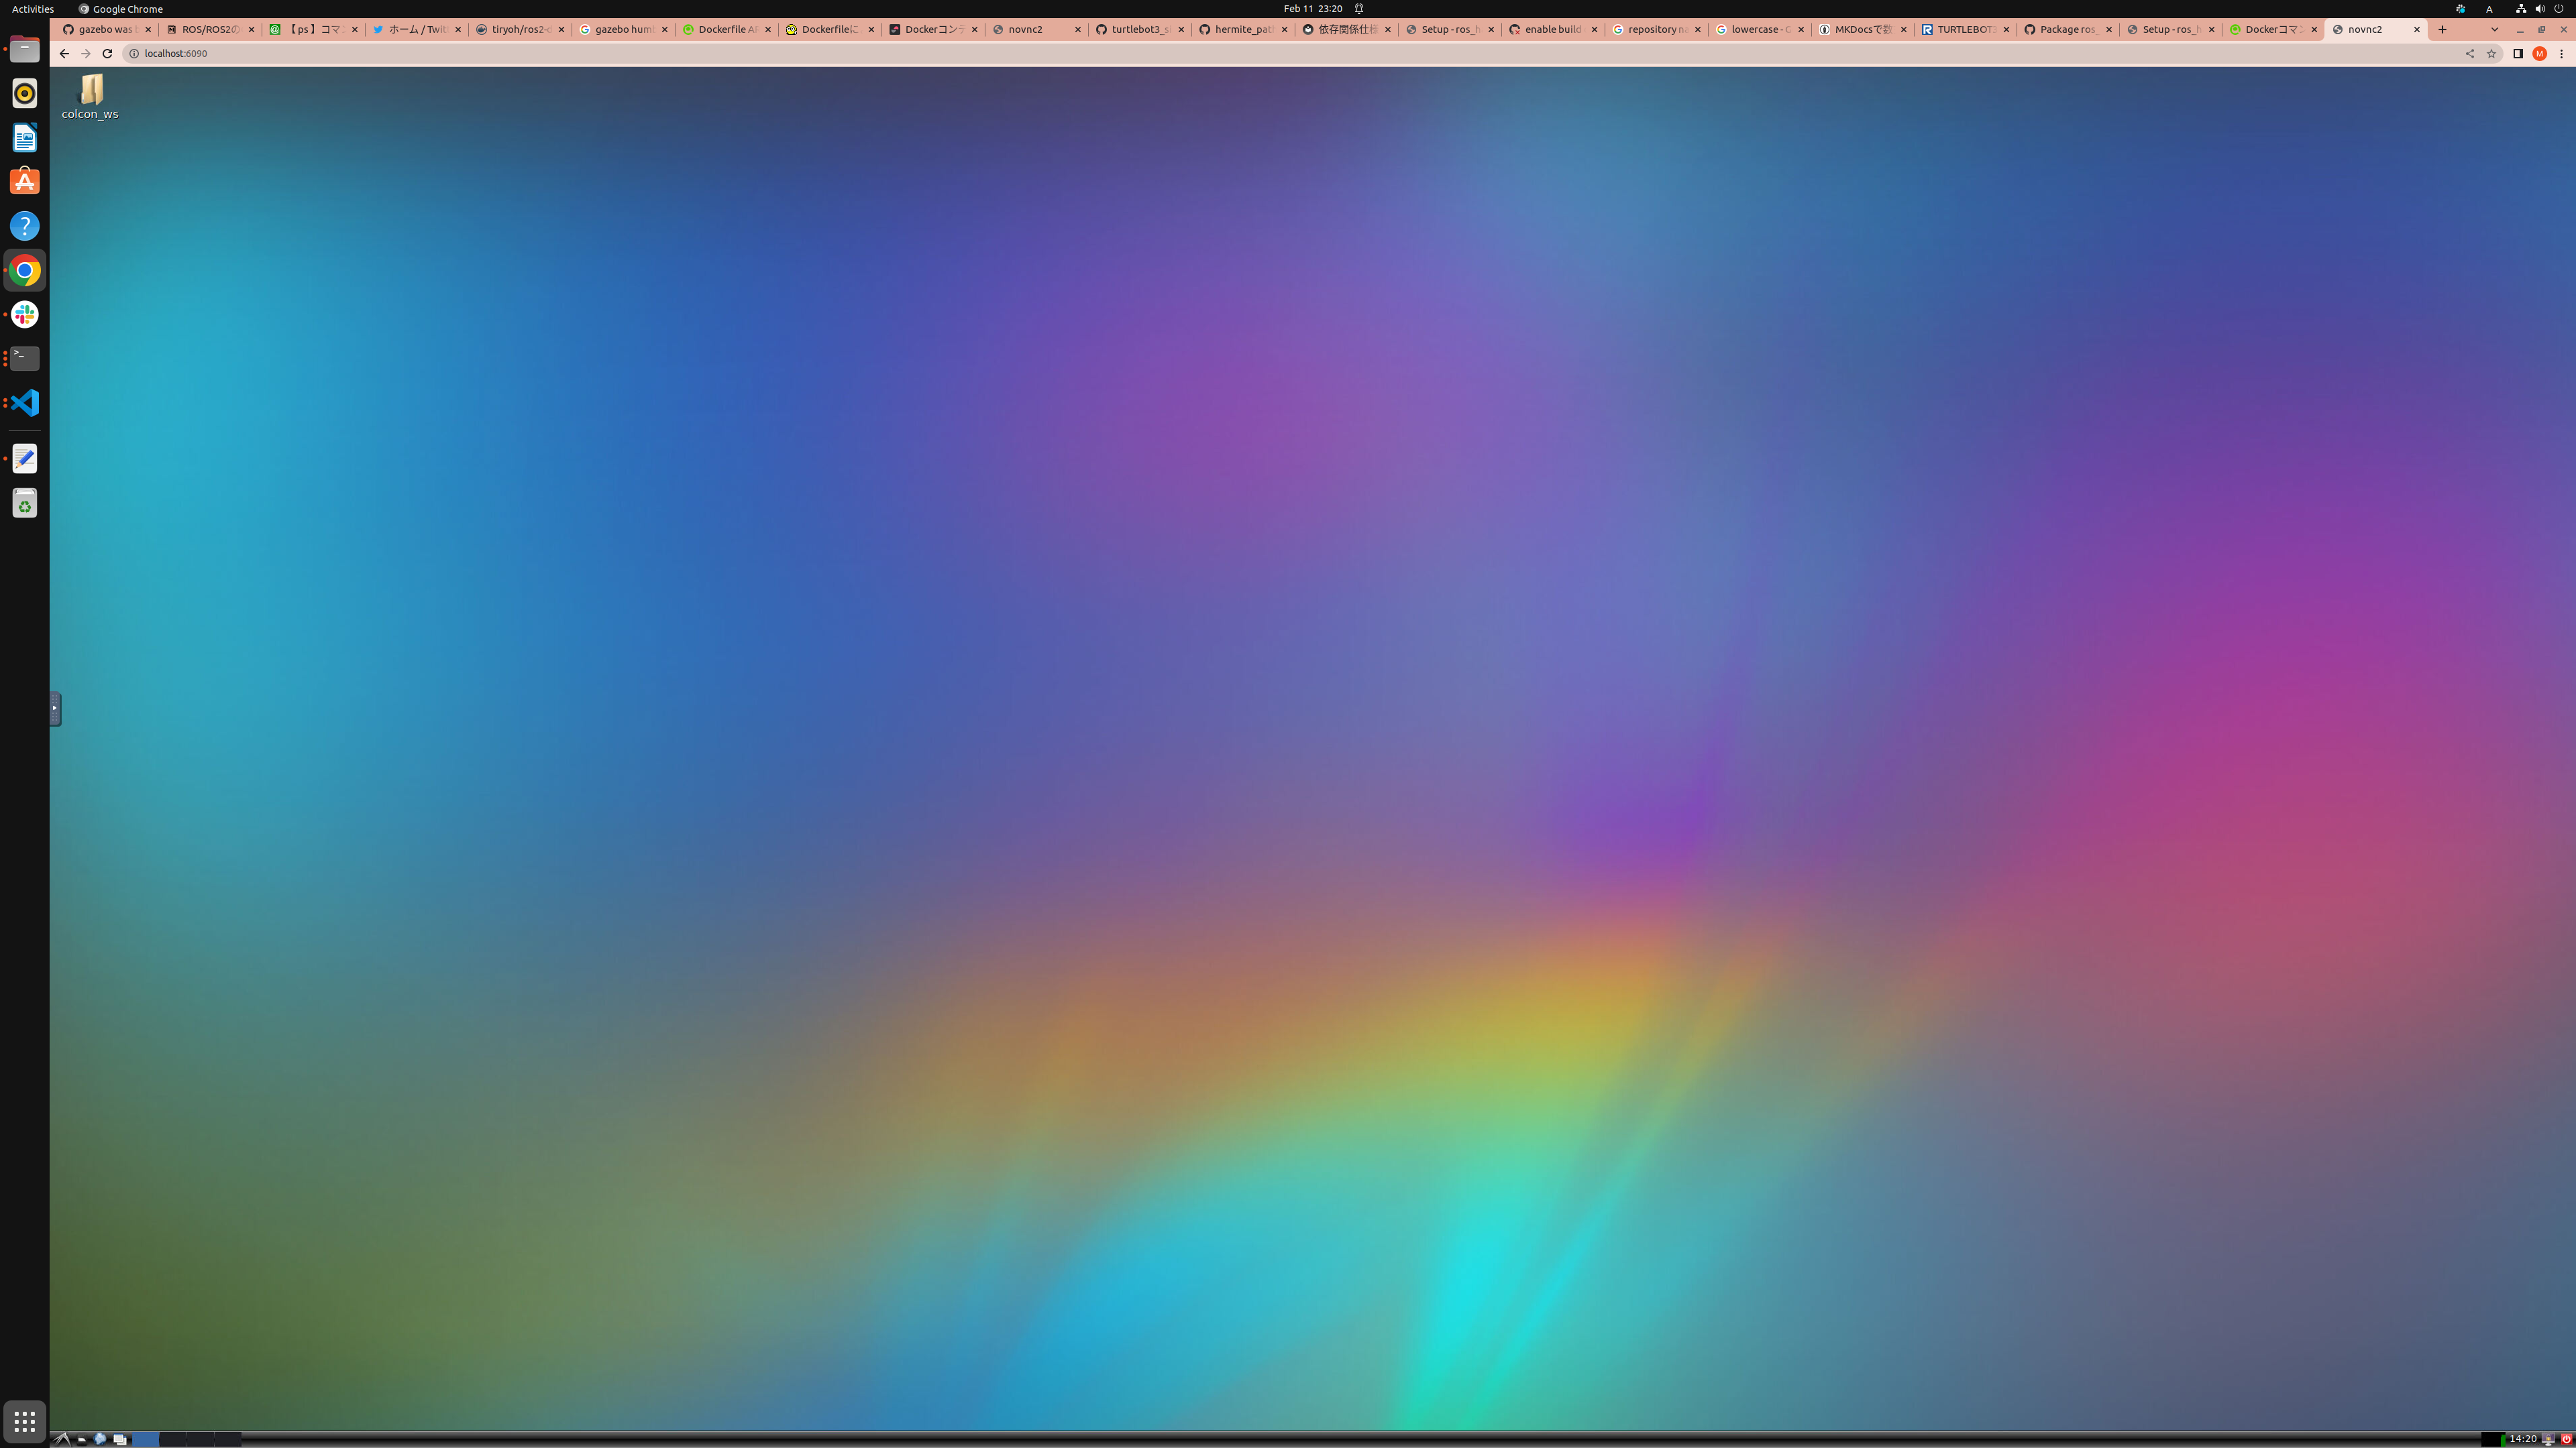Switch to second LXDE workspace in pager
This screenshot has width=2576, height=1448.
[x=173, y=1439]
